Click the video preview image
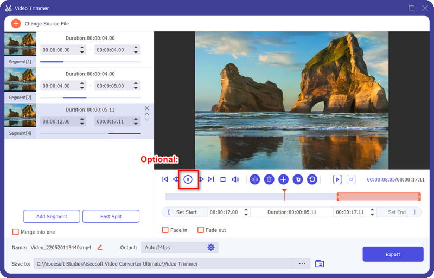The width and height of the screenshot is (434, 278). coord(292,100)
